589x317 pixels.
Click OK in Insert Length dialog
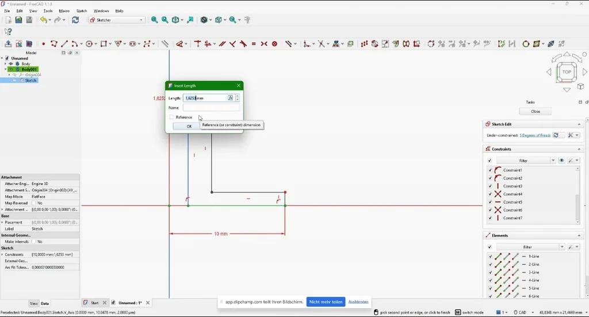[x=189, y=127]
